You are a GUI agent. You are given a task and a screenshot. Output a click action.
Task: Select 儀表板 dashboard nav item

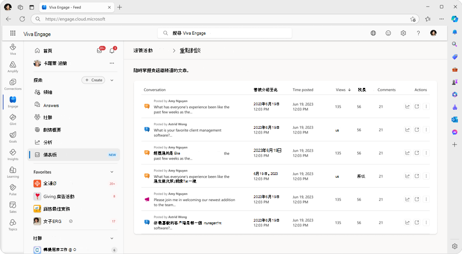(x=74, y=155)
